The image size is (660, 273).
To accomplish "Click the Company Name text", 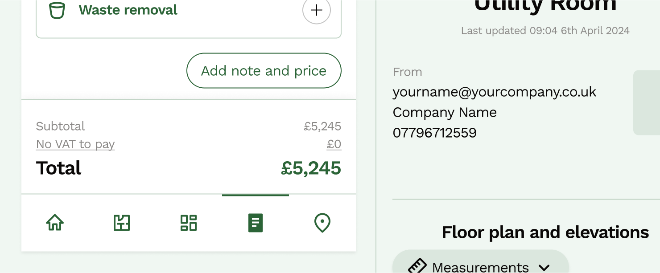I will click(x=445, y=112).
